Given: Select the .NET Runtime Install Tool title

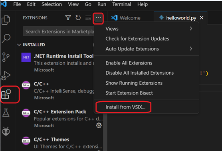Looking at the screenshot, I should (63, 56).
